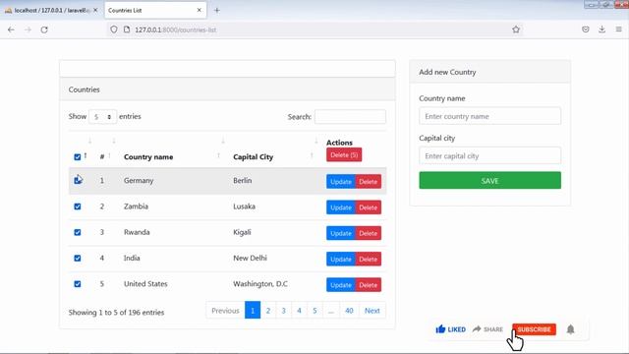The width and height of the screenshot is (629, 354).
Task: Uncheck the Zambia row checkbox
Action: pyautogui.click(x=78, y=206)
